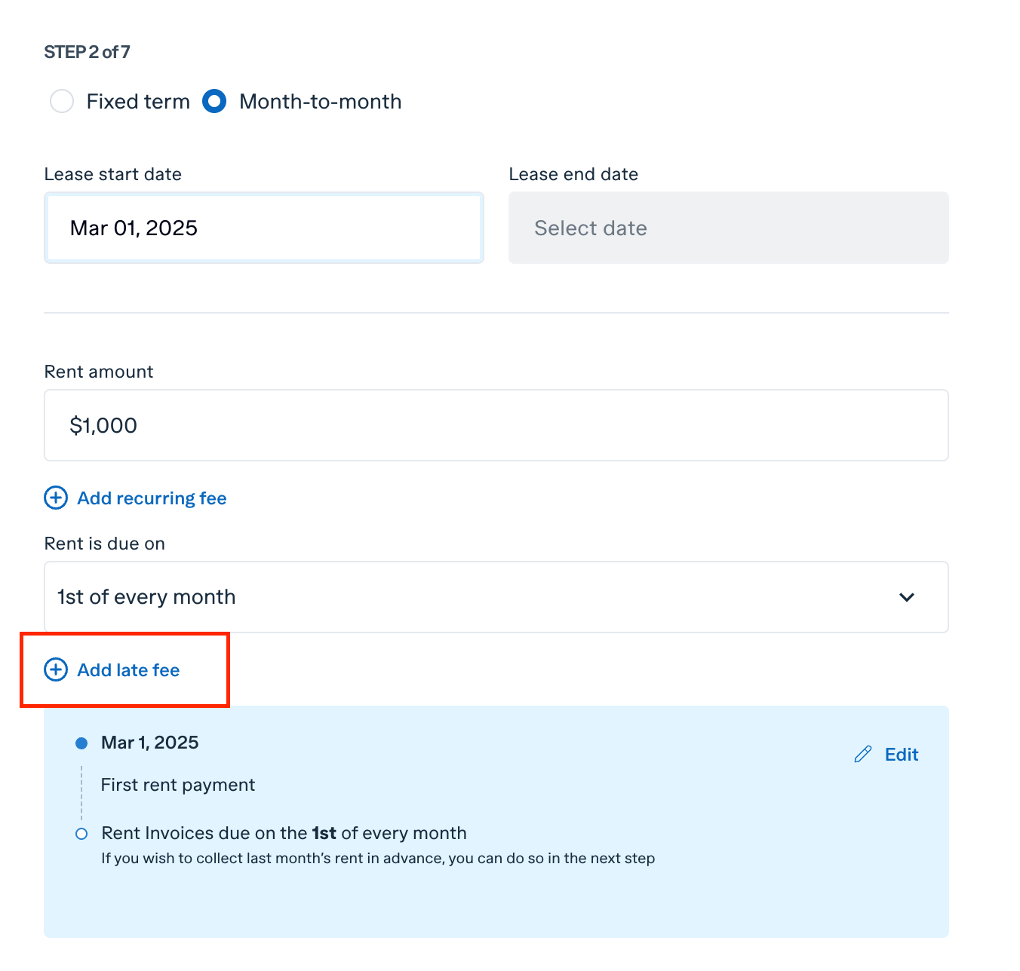Click the pencil icon next to Edit

863,755
